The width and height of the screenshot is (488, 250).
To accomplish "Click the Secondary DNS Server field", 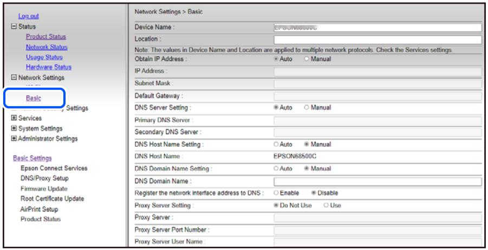I will pos(378,133).
